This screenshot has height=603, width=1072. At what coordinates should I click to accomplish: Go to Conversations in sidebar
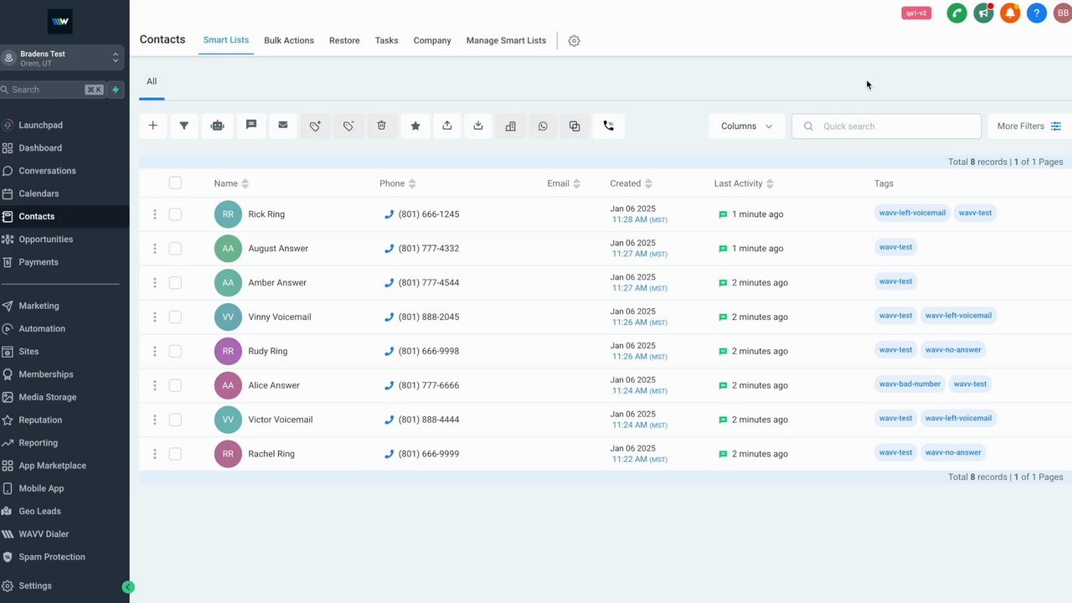click(x=48, y=171)
